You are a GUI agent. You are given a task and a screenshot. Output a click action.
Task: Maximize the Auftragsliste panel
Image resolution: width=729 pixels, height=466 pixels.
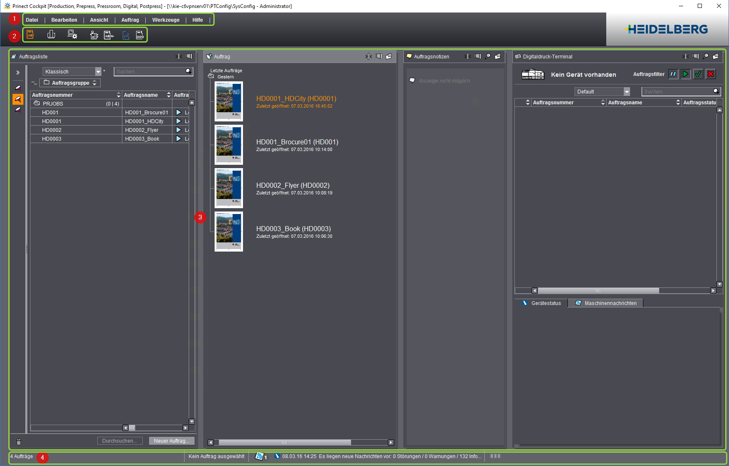coord(189,56)
